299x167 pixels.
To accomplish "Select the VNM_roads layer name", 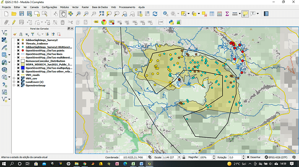I will 32,75.
